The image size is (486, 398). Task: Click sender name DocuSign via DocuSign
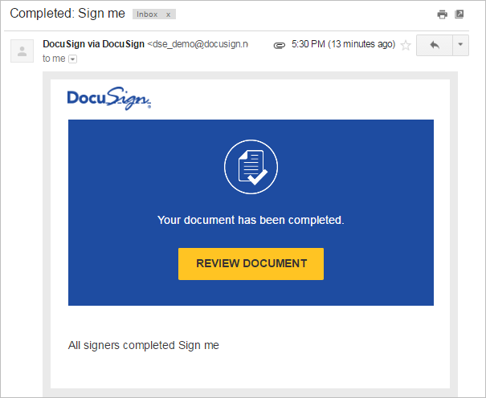pyautogui.click(x=93, y=45)
